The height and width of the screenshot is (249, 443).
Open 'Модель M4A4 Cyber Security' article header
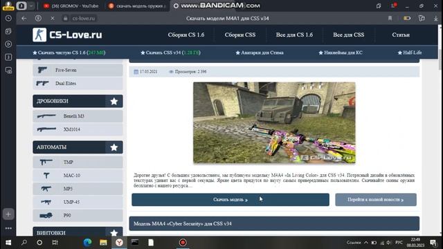pos(274,223)
